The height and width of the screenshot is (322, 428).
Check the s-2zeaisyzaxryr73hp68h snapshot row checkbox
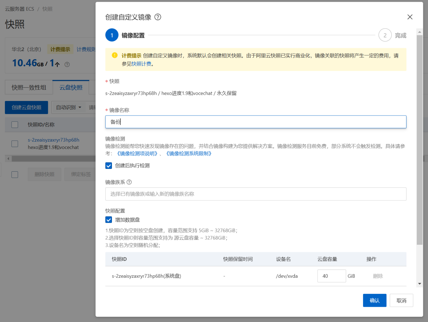pyautogui.click(x=15, y=143)
